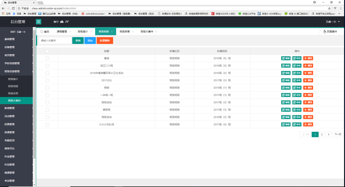Close the 班级大事件 tab with its X
This screenshot has width=345, height=187.
(156, 32)
